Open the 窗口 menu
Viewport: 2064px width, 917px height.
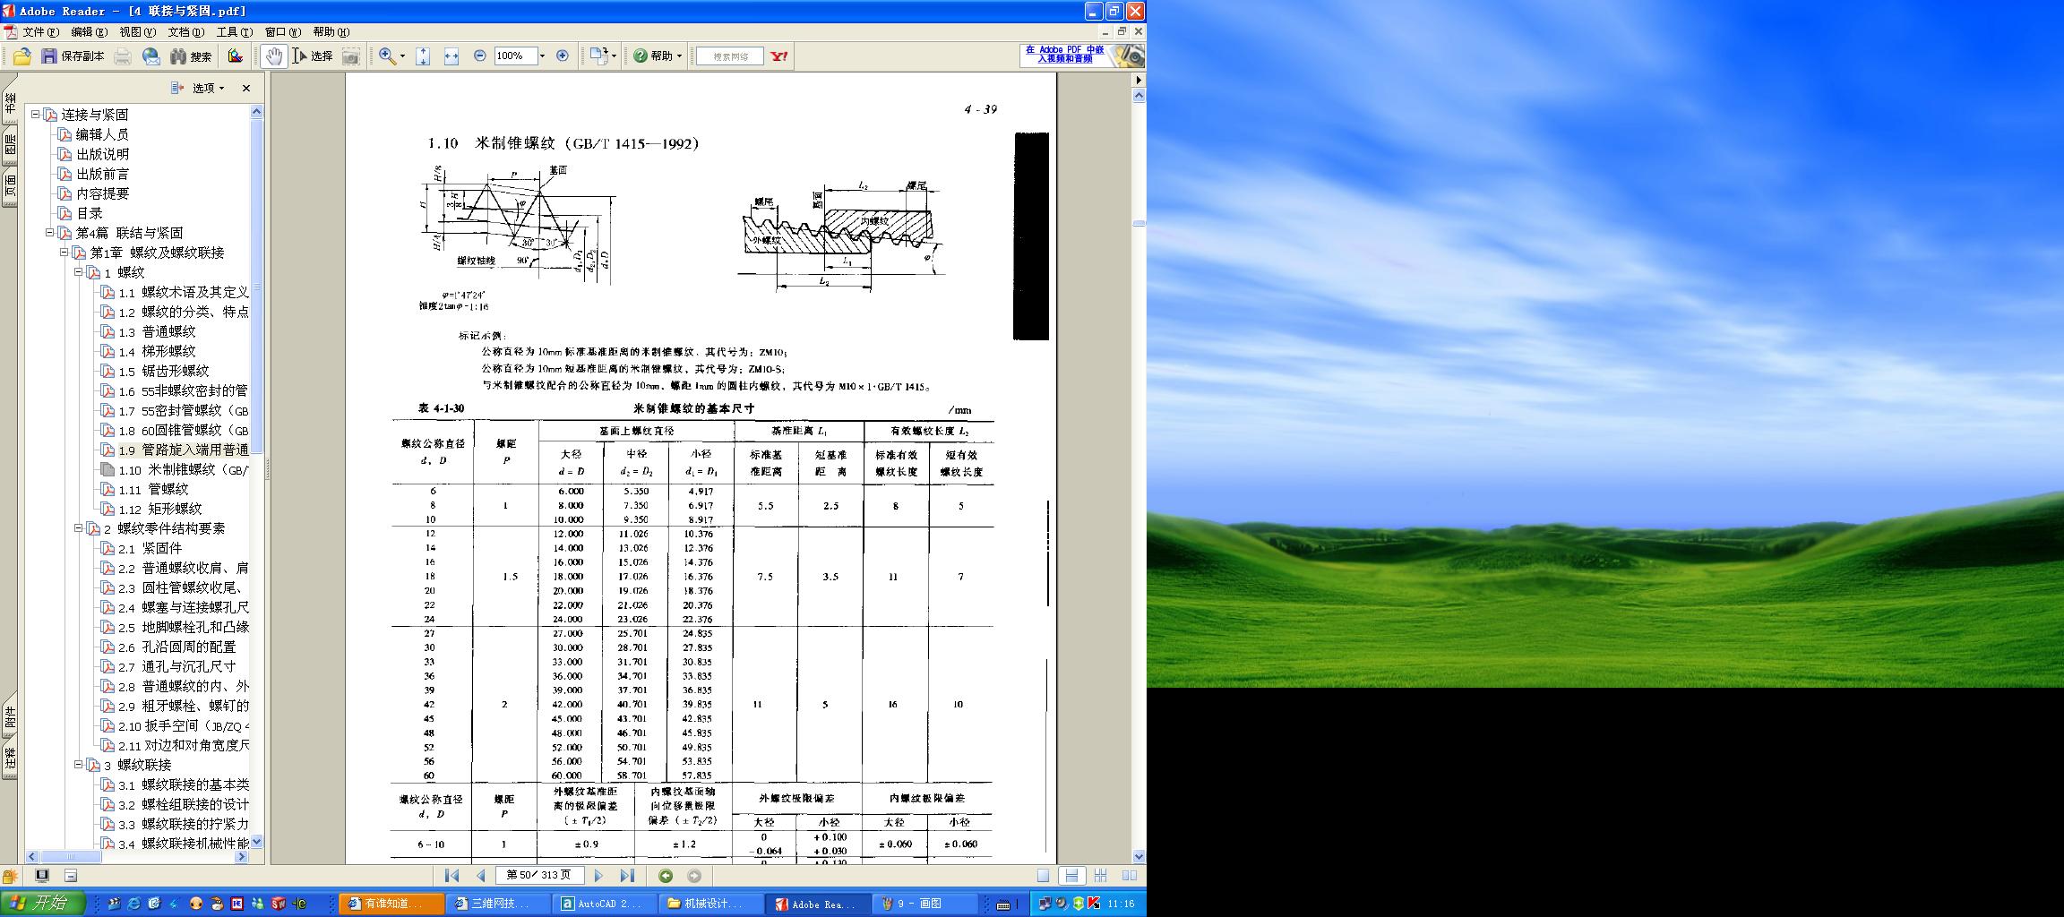click(282, 32)
